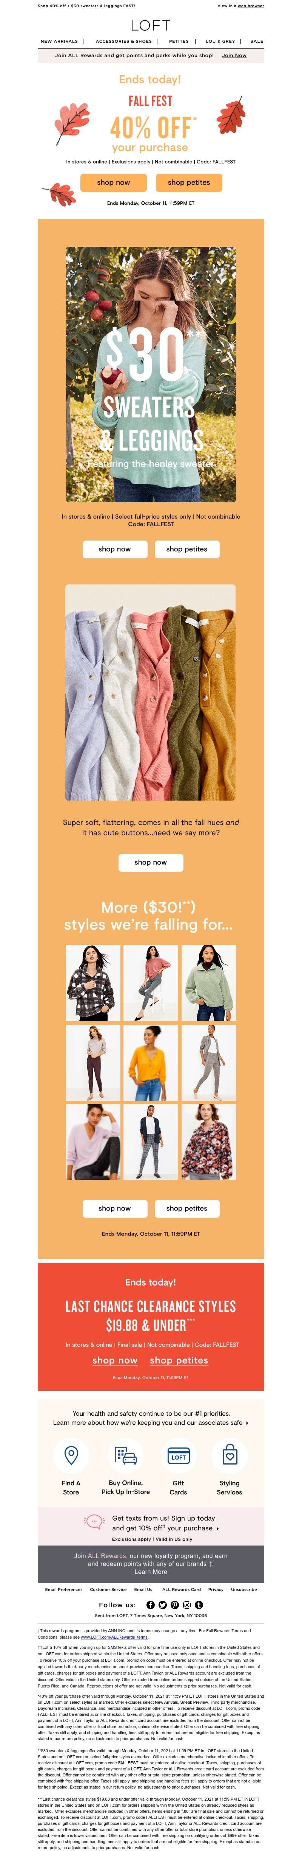Click the Find A Store location pin icon
The height and width of the screenshot is (1851, 302).
[71, 1455]
